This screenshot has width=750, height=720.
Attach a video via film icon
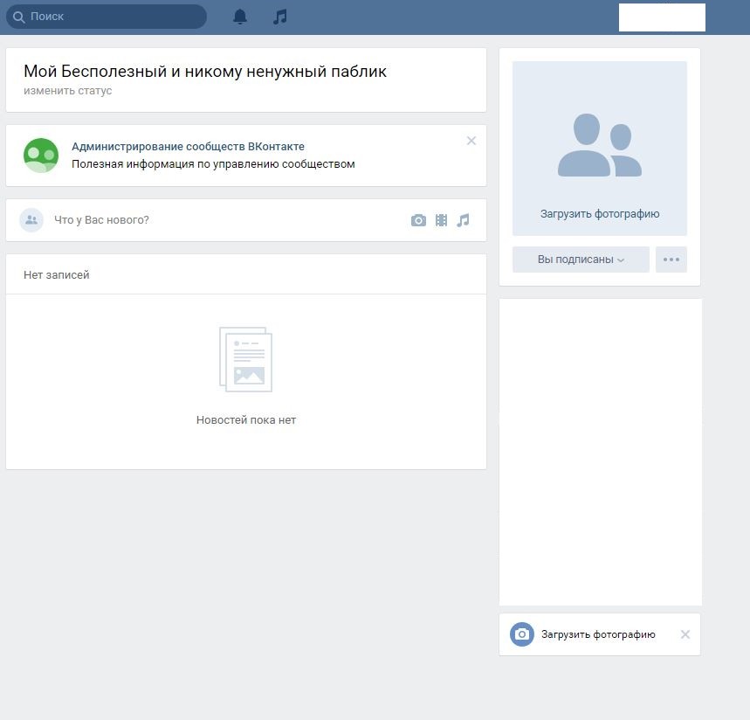441,220
